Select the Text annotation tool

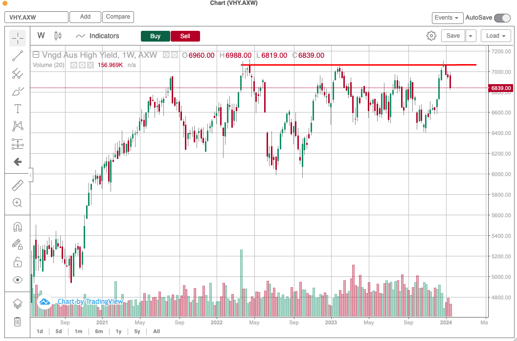(18, 109)
